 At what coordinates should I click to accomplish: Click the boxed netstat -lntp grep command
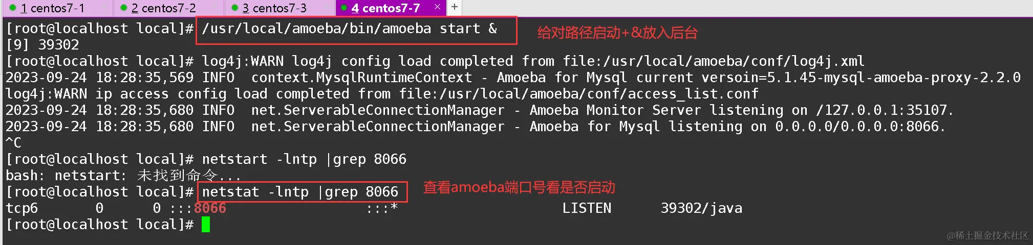(x=302, y=192)
